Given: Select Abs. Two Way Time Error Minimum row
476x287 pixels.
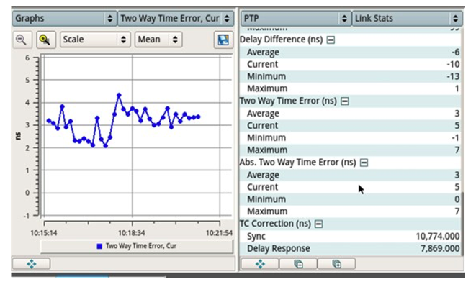Looking at the screenshot, I should tap(350, 199).
